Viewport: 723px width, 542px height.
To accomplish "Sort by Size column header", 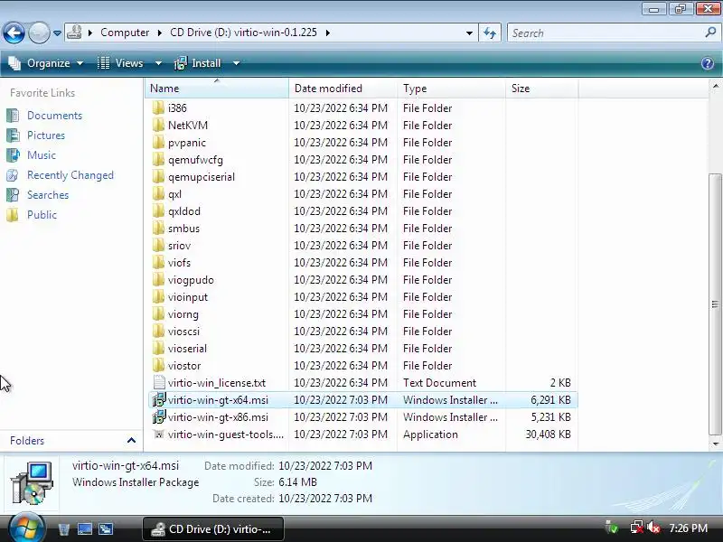I will (541, 88).
